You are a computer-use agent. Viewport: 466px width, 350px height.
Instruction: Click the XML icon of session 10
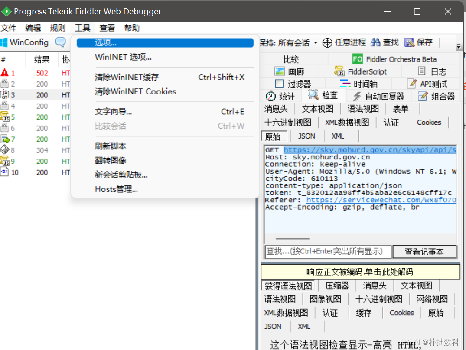[x=4, y=172]
